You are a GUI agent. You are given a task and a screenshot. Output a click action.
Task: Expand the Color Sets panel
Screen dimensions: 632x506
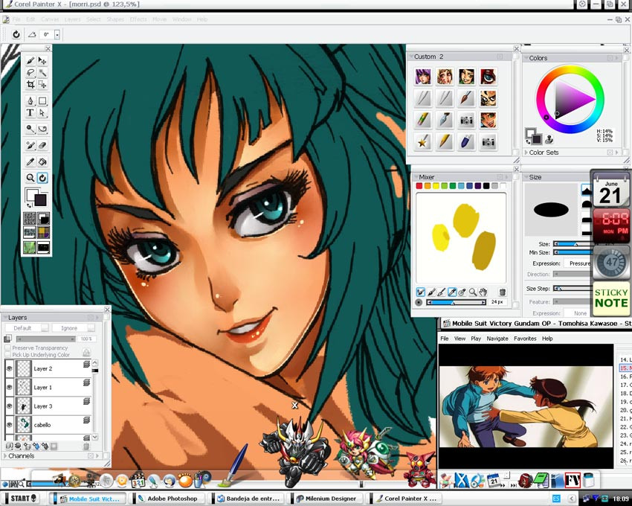(x=526, y=153)
